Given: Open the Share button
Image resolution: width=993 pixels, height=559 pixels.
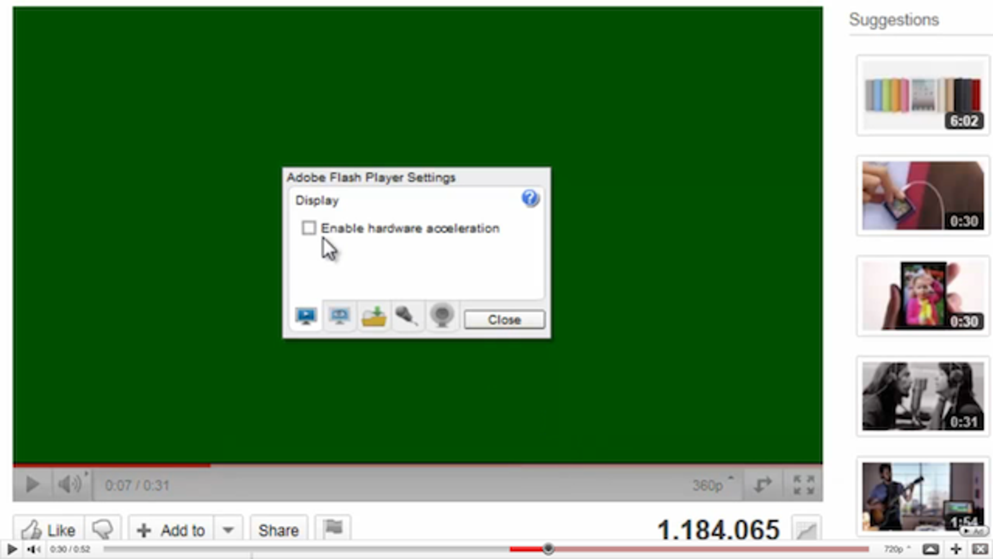Looking at the screenshot, I should pyautogui.click(x=279, y=530).
